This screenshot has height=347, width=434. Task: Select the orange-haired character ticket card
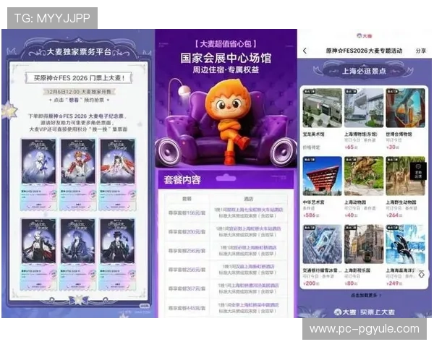78,175
